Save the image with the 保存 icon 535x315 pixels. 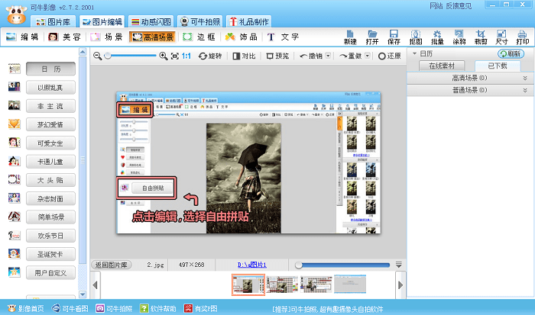point(394,37)
